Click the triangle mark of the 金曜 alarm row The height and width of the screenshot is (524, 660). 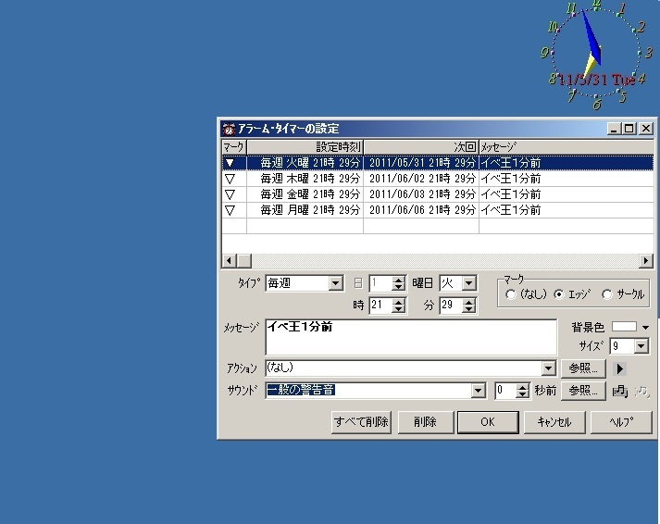tap(230, 194)
